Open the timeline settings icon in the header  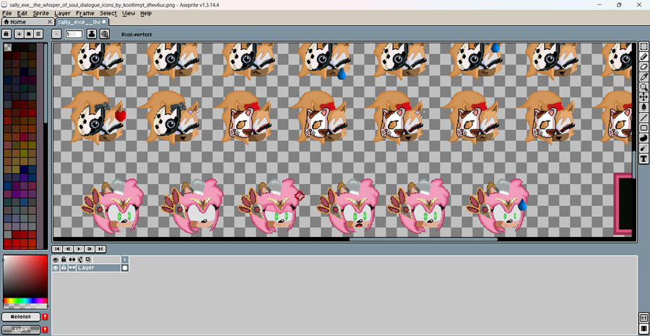coord(80,259)
